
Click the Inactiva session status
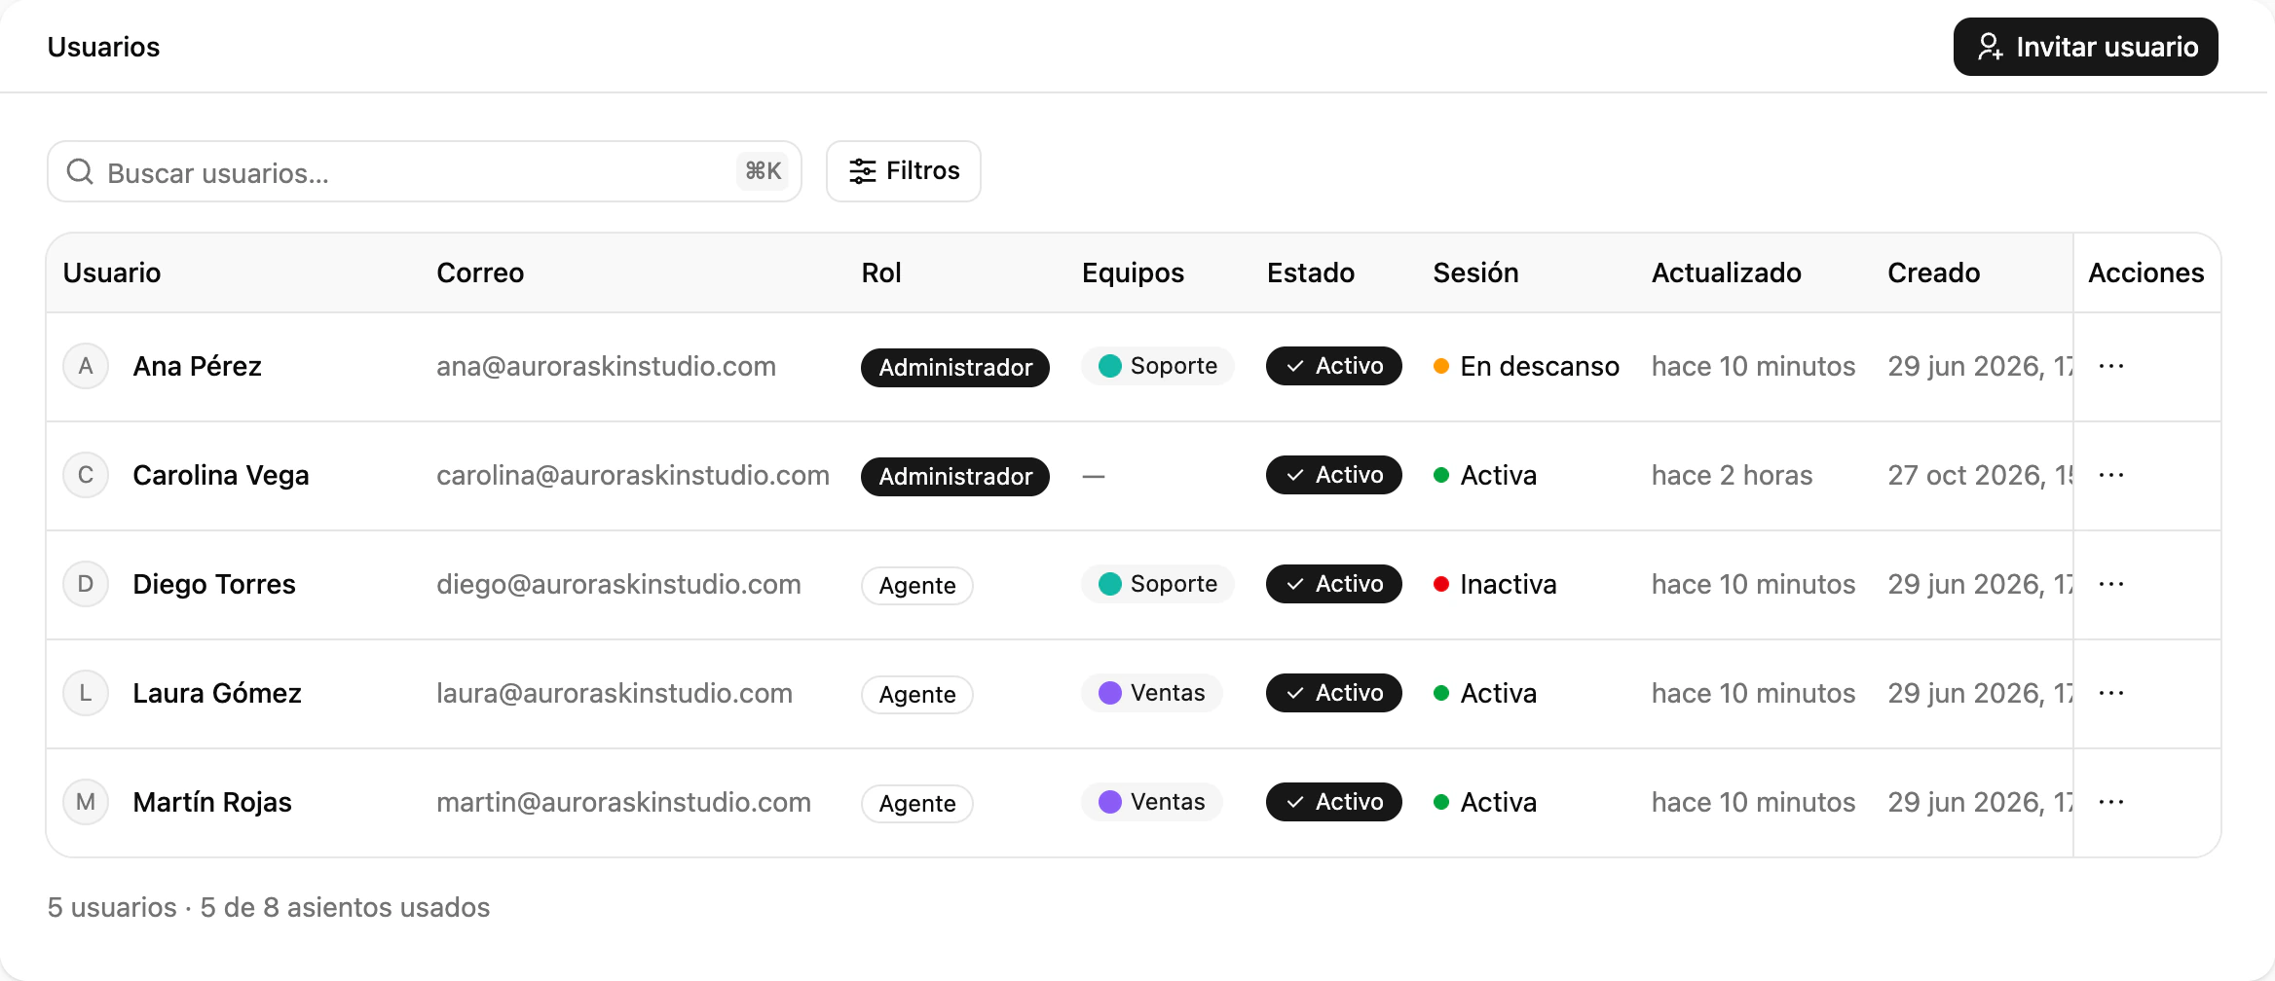click(1495, 584)
